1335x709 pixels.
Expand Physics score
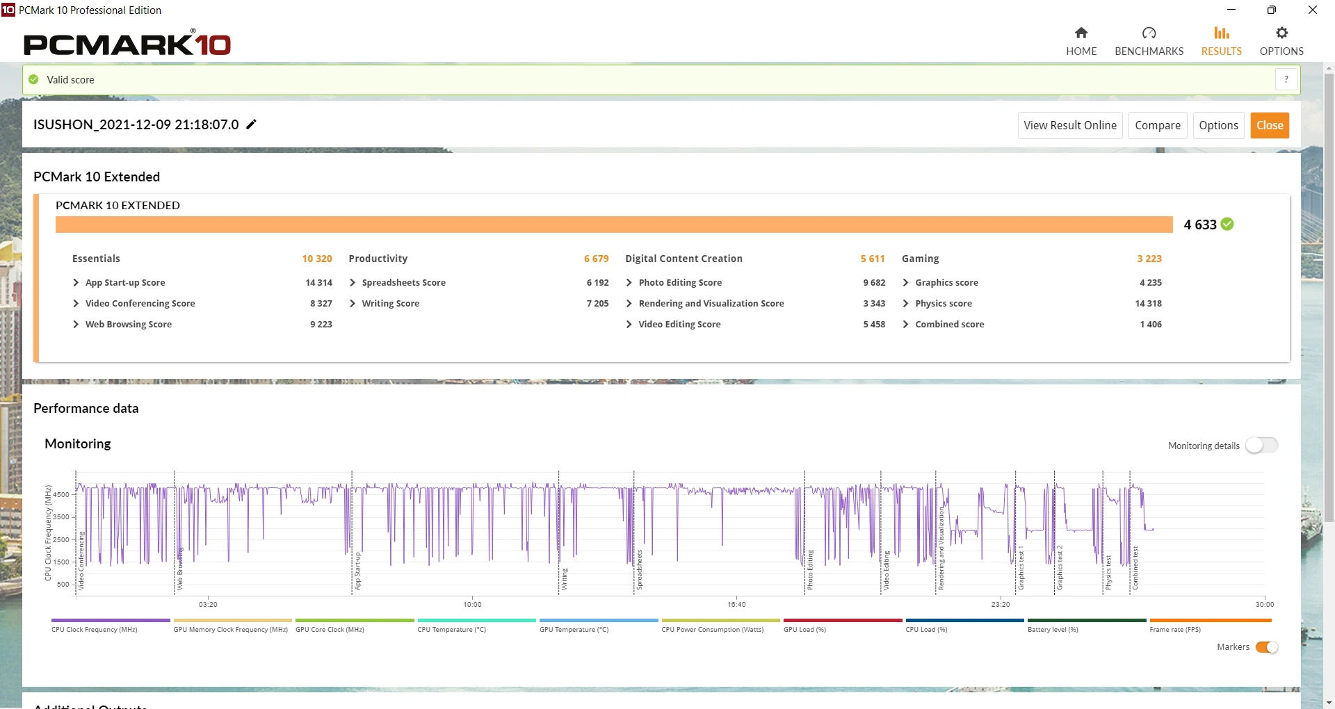click(x=906, y=303)
